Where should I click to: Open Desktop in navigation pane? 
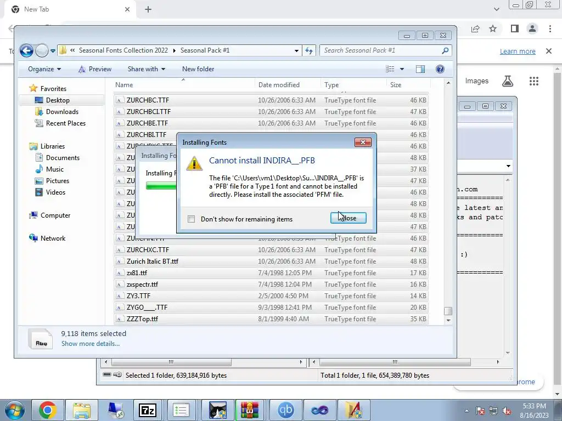tap(57, 100)
